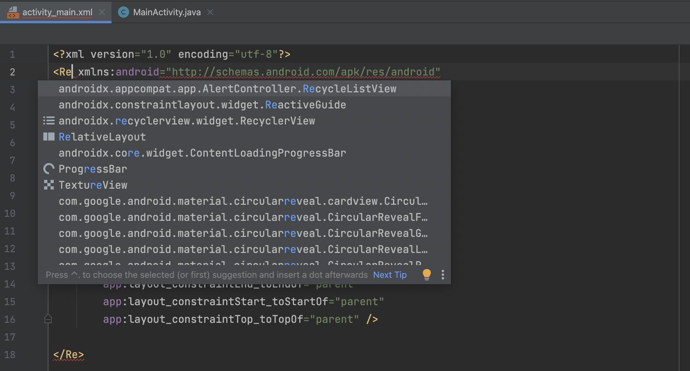
Task: Close the activity_main.xml tab
Action: pos(102,12)
